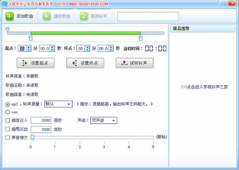Click 试听铃声 preview ringtone button
The image size is (239, 170).
point(135,63)
